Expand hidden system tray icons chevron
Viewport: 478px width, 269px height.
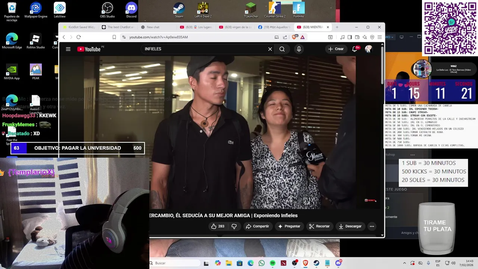404,263
